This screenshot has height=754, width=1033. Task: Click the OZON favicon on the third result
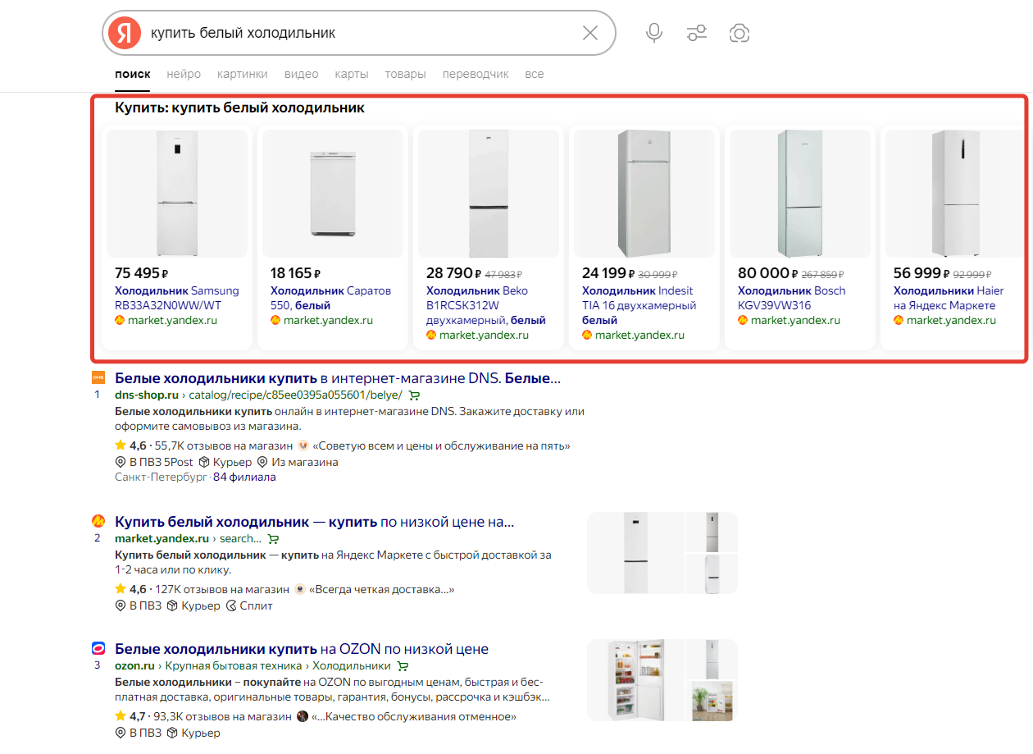click(x=98, y=648)
